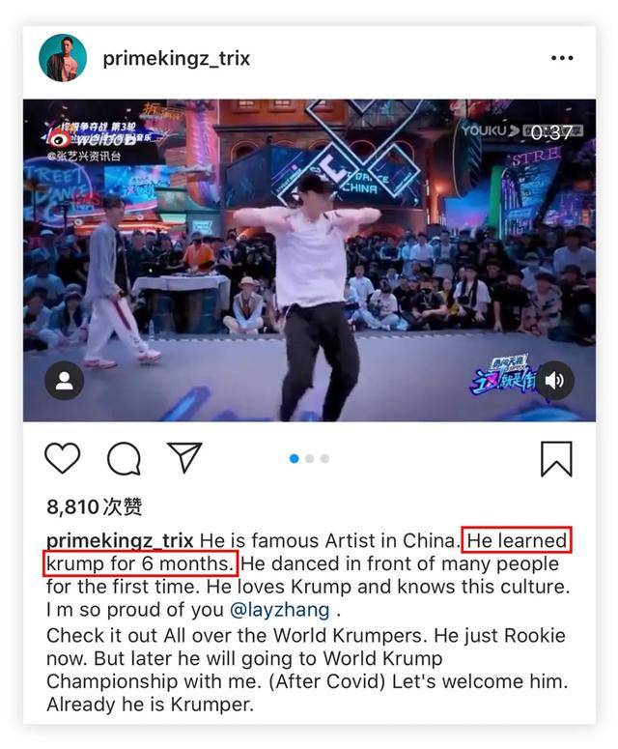Like the post with heart icon
The width and height of the screenshot is (618, 749).
[x=62, y=458]
